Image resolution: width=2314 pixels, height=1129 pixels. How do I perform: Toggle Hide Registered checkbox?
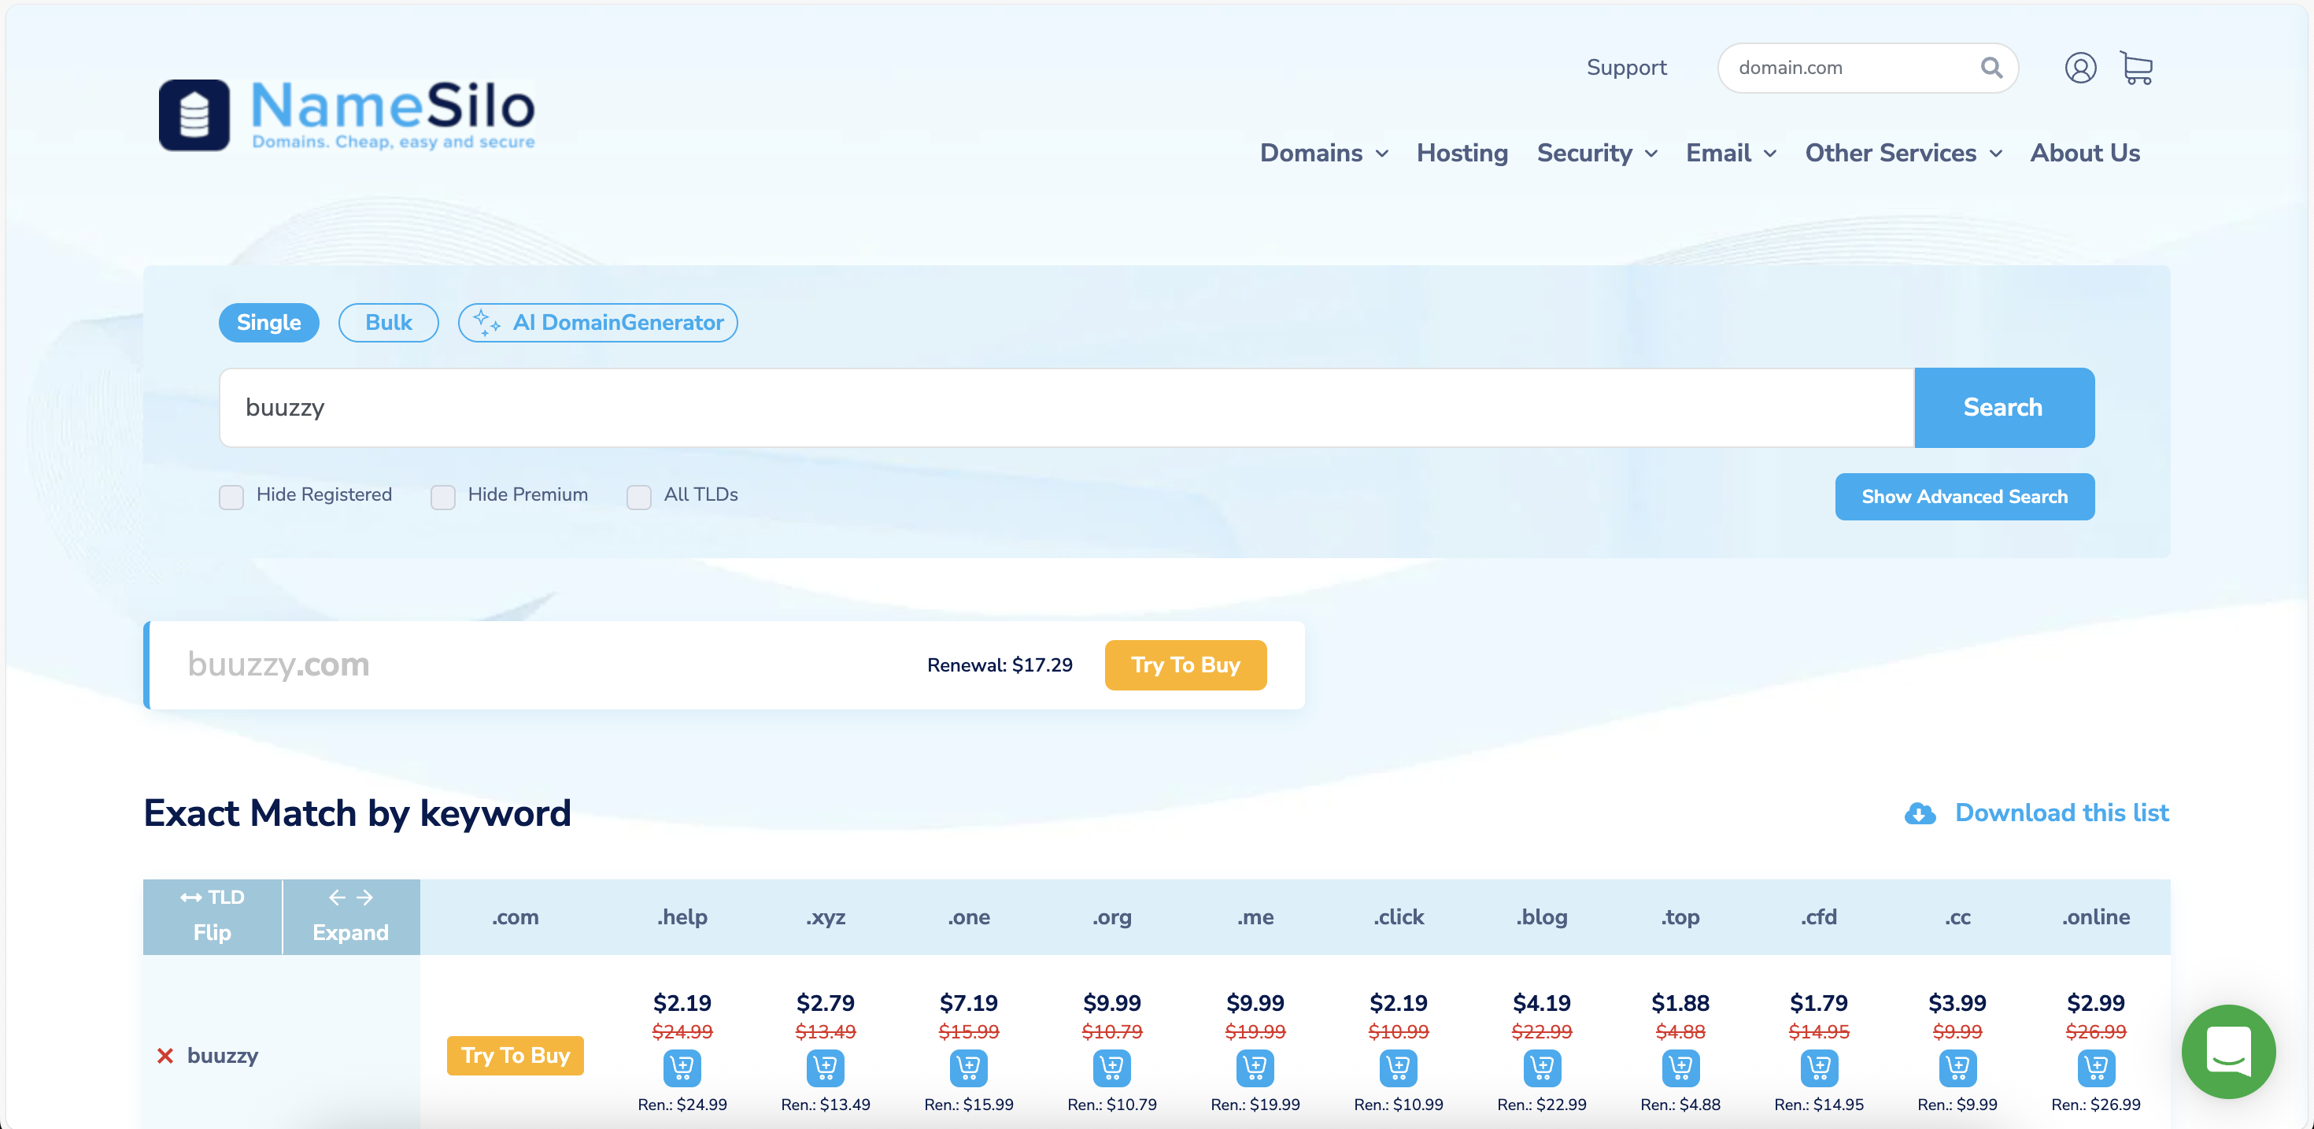coord(231,496)
